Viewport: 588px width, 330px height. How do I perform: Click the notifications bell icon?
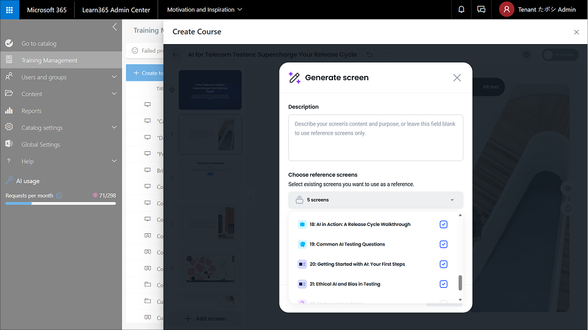461,10
